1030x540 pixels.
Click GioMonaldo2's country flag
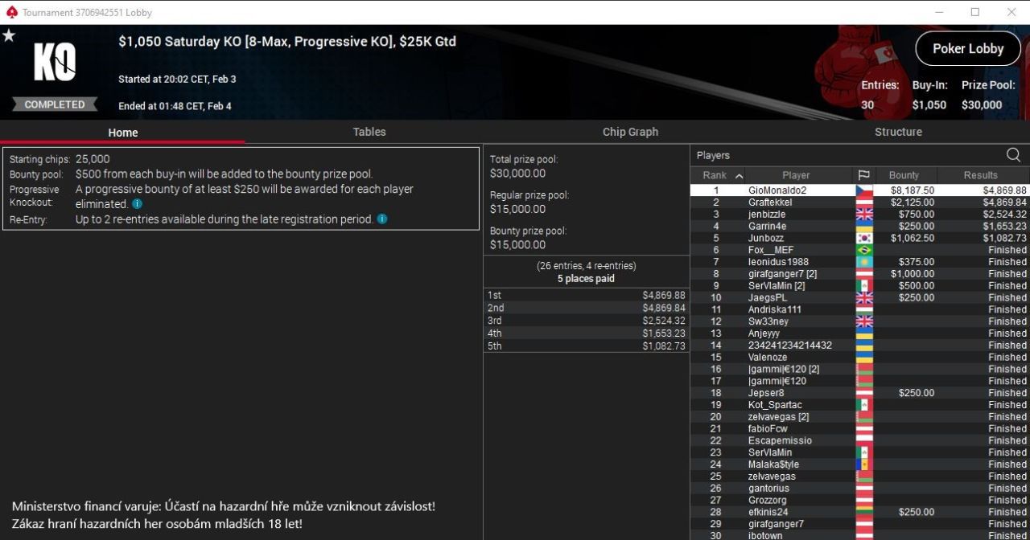pos(863,191)
